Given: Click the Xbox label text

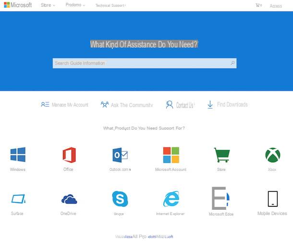Looking at the screenshot, I should pyautogui.click(x=272, y=169).
